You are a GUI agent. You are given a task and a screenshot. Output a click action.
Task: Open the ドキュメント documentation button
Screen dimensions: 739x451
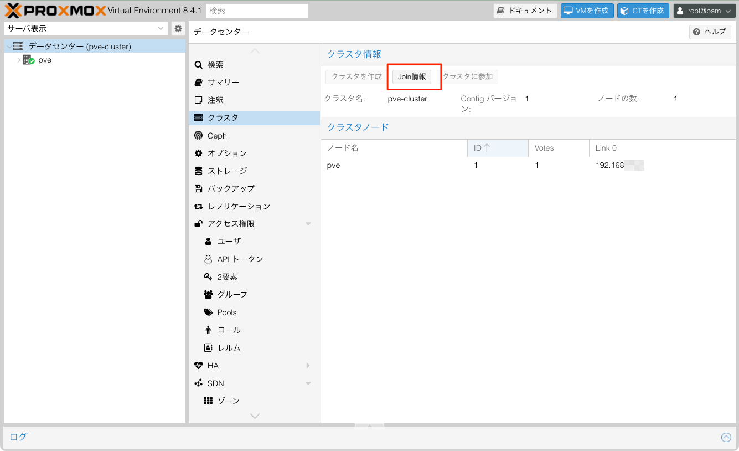pos(525,11)
